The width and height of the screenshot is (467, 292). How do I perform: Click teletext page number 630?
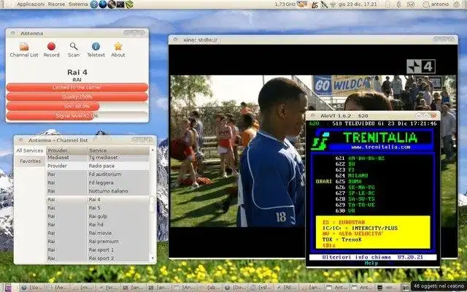pyautogui.click(x=340, y=211)
